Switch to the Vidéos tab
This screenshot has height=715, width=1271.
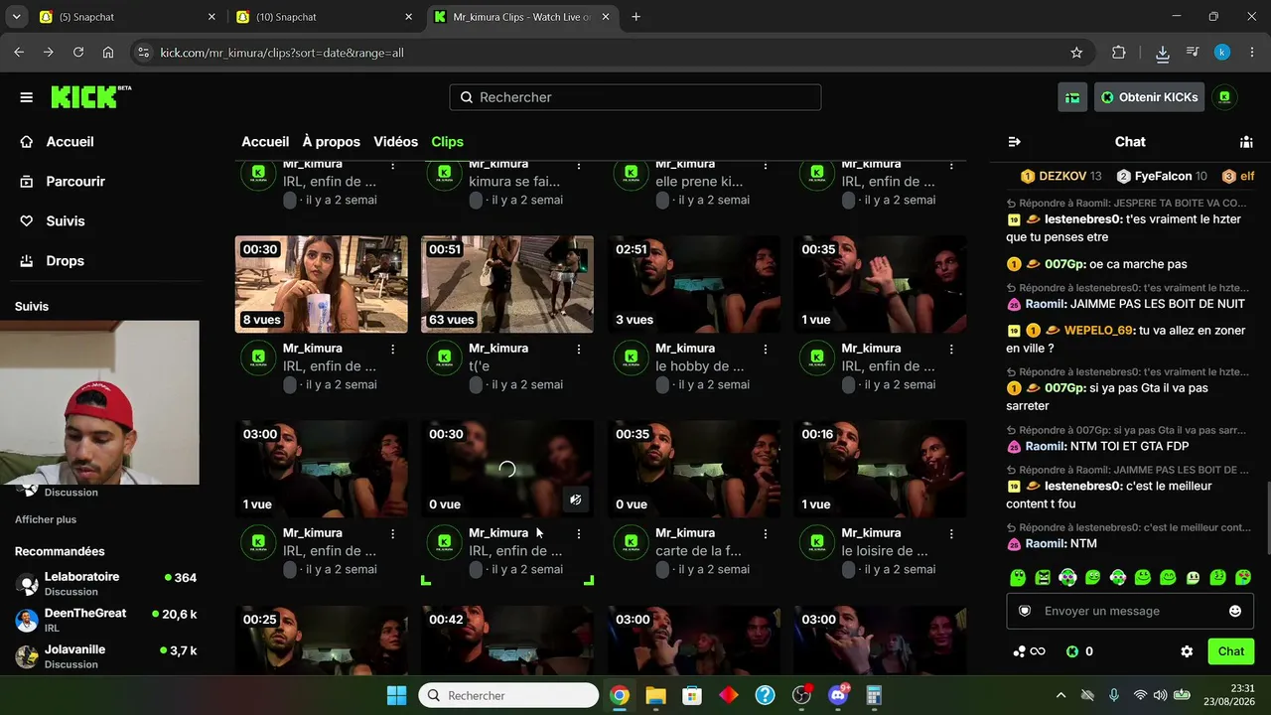point(395,142)
